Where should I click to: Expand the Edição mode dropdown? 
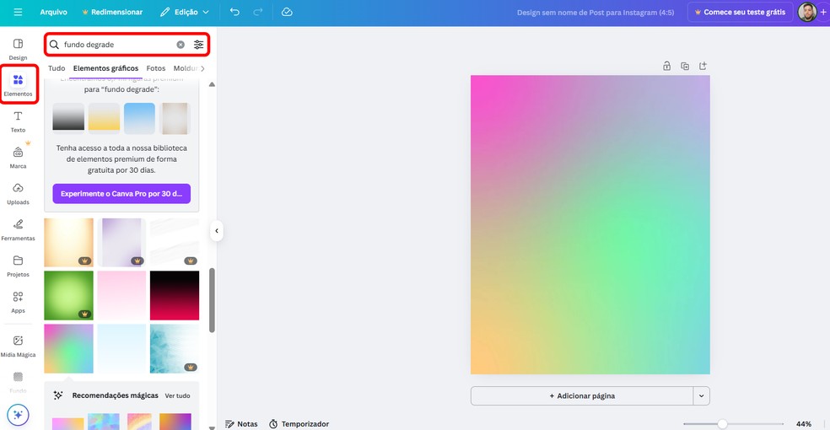[x=185, y=12]
